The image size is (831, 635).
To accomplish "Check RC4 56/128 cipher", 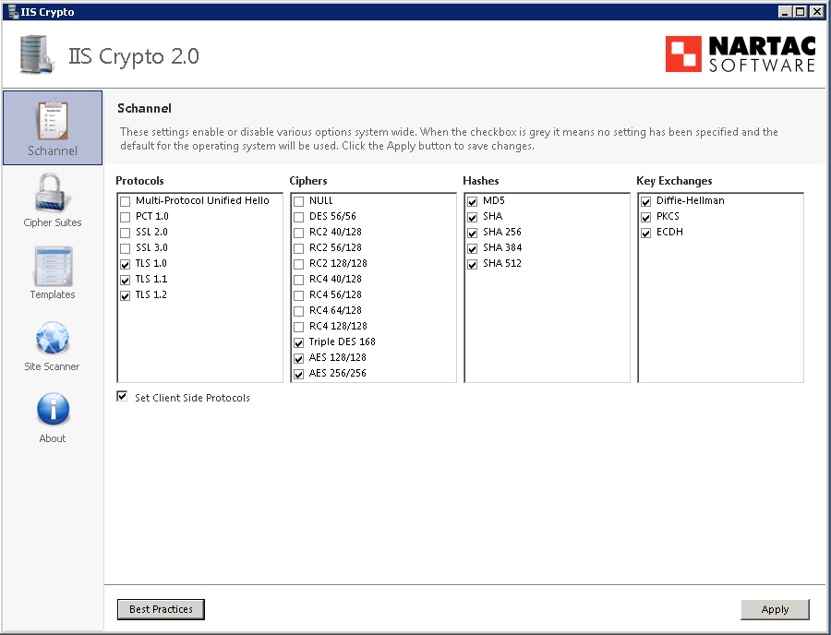I will pos(299,295).
